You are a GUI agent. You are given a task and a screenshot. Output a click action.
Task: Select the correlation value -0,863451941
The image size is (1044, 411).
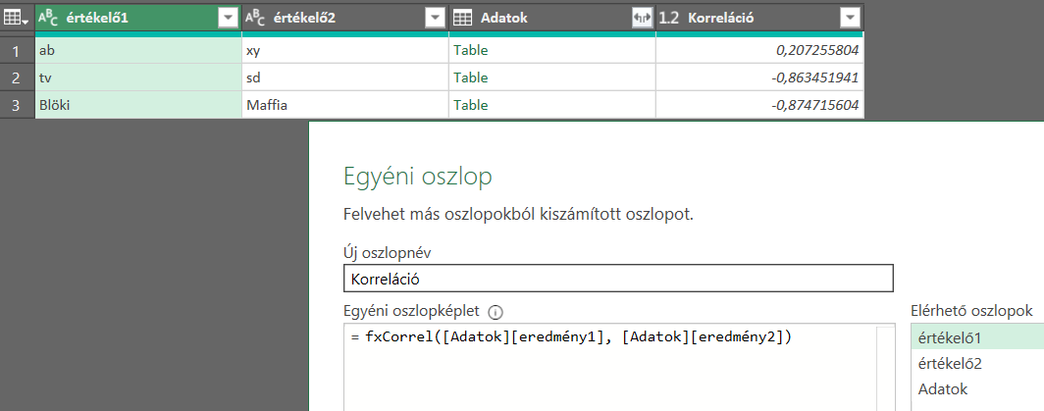[x=759, y=77]
